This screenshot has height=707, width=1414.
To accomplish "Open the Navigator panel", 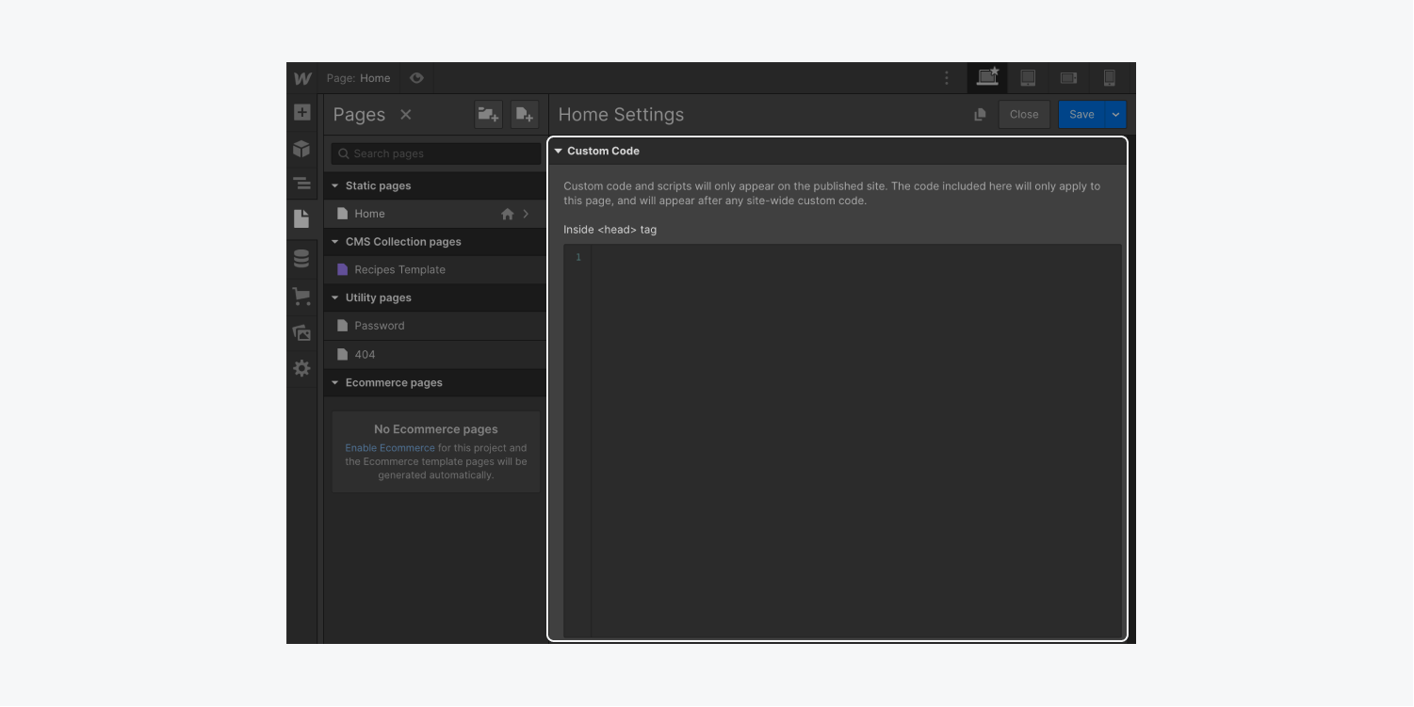I will pos(301,184).
